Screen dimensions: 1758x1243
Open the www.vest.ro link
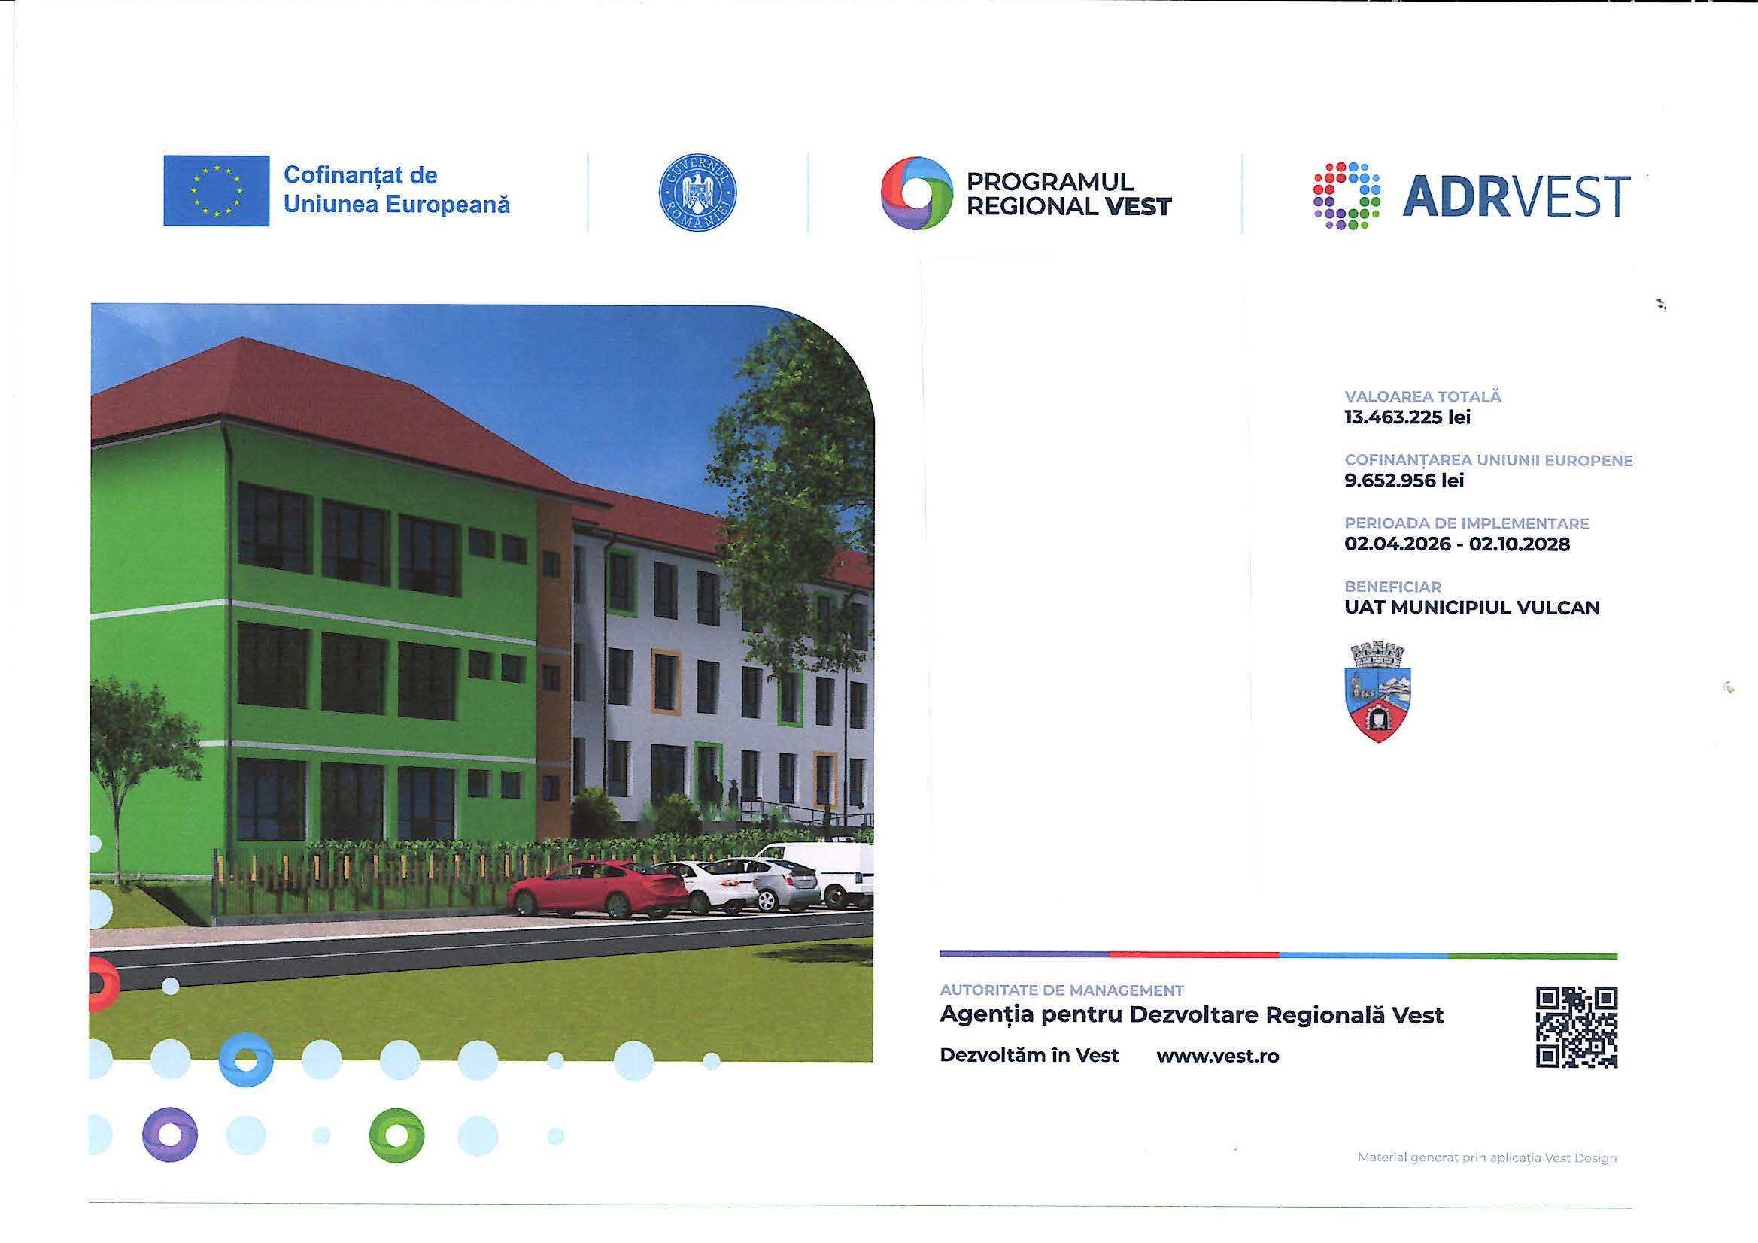[1217, 1057]
